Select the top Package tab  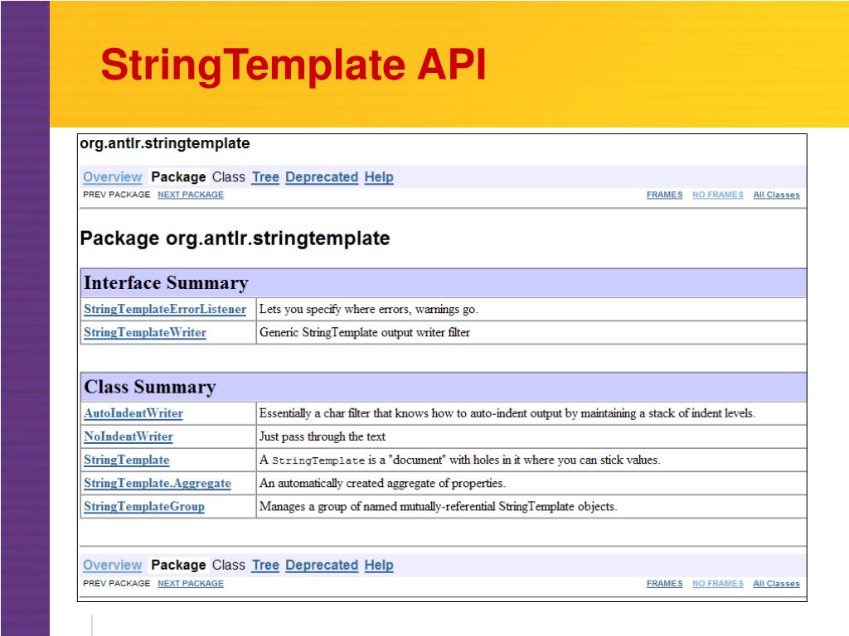(178, 177)
